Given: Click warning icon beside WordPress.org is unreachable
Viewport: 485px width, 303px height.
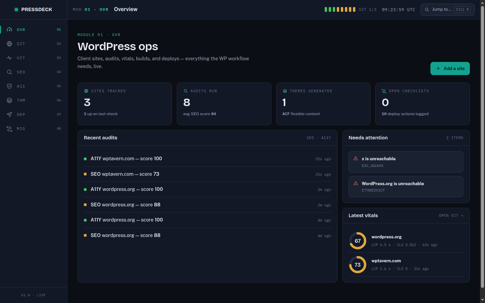Looking at the screenshot, I should (x=355, y=183).
